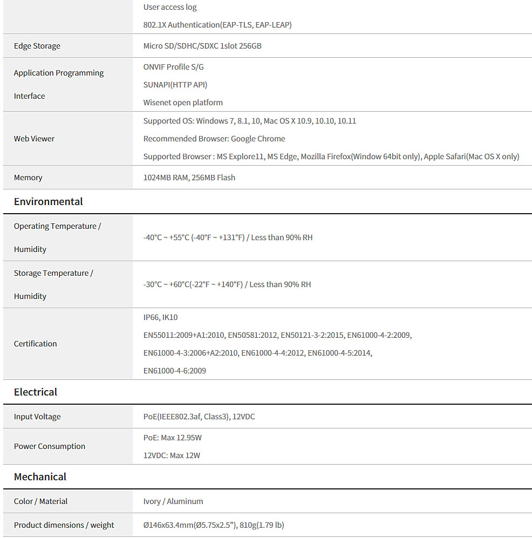
Task: Select the Web Viewer row label
Action: pos(34,139)
